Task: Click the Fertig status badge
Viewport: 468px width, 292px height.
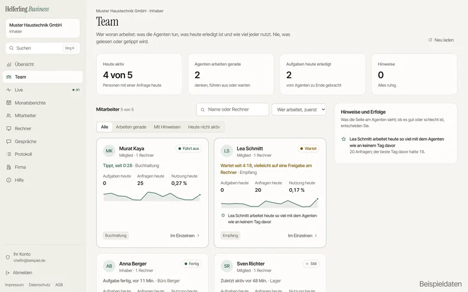Action: click(192, 264)
